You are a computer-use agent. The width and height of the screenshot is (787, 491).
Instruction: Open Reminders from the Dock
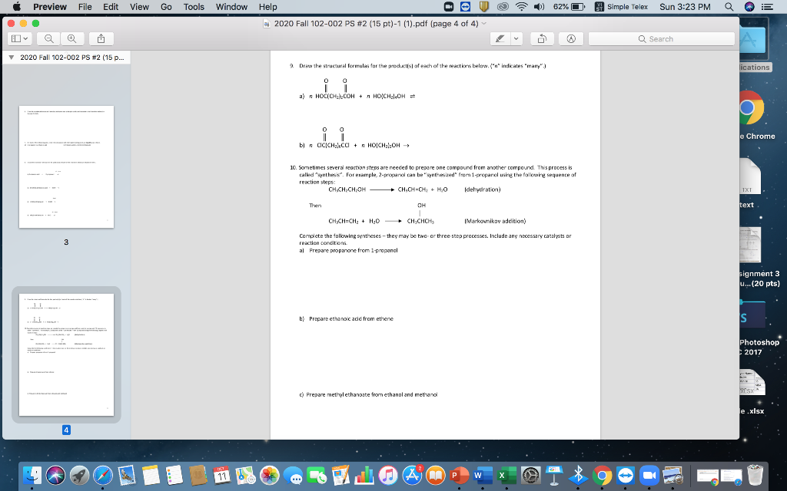coord(174,475)
